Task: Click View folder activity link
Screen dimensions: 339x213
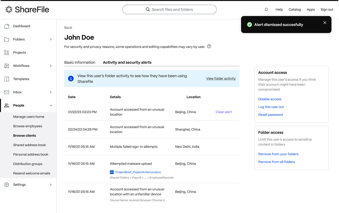Action: pos(221,79)
